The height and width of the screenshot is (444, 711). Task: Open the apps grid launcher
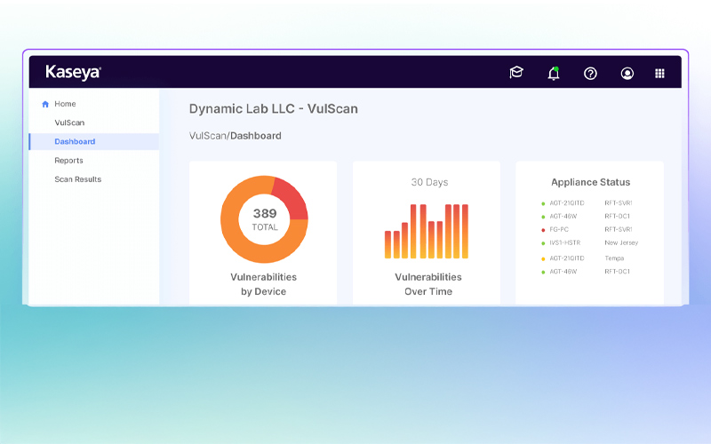click(x=659, y=73)
